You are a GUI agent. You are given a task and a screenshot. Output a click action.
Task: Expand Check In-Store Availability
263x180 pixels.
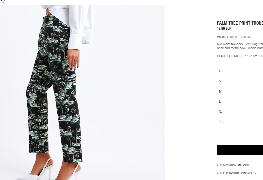238,173
